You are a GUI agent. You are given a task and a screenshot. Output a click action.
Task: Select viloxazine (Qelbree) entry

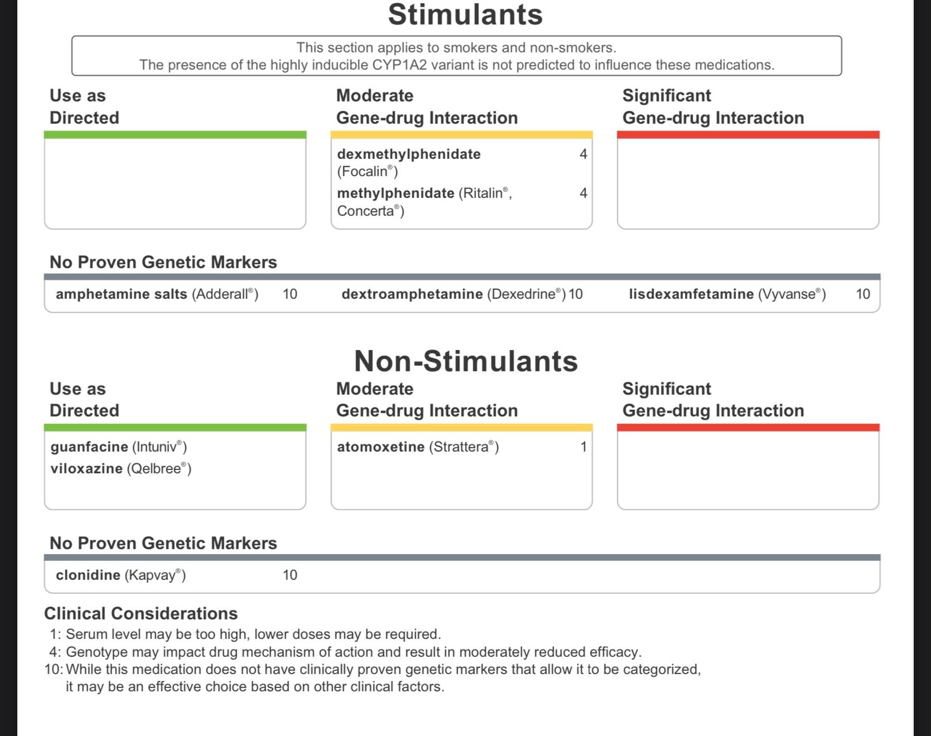pyautogui.click(x=121, y=469)
